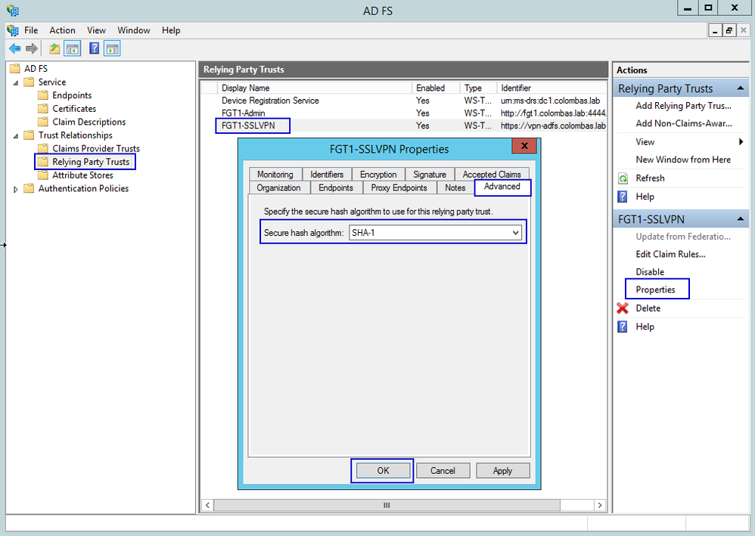Select Claims Provider Trusts folder

click(x=95, y=149)
